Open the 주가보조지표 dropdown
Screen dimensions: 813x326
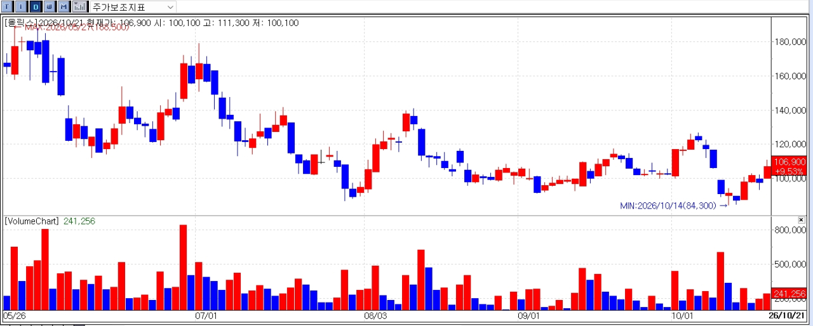(133, 6)
